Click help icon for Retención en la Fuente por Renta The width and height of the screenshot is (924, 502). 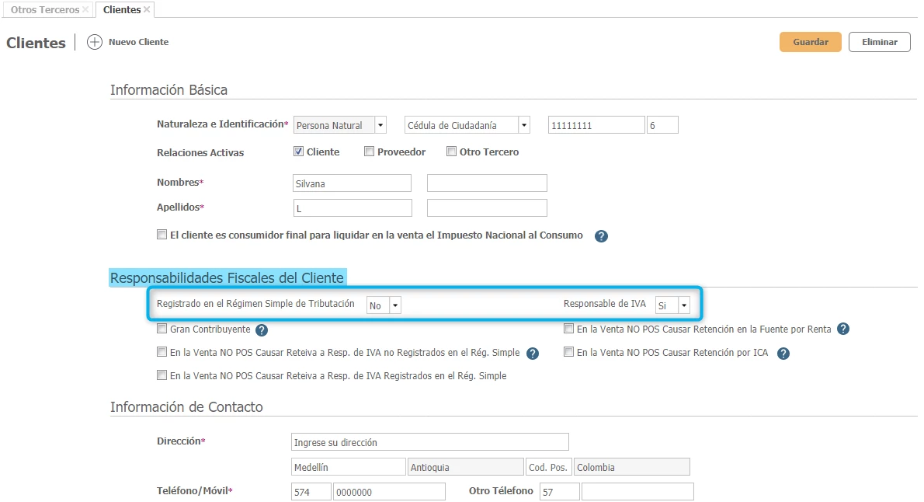843,329
